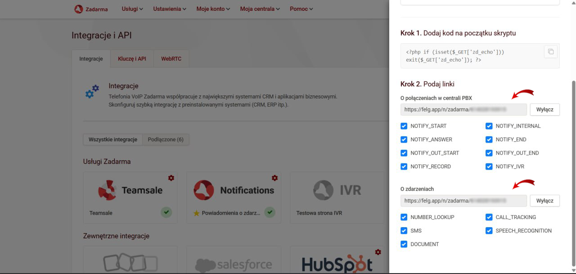Click Wyłącz for PBX connections link
This screenshot has width=576, height=274.
(x=544, y=109)
